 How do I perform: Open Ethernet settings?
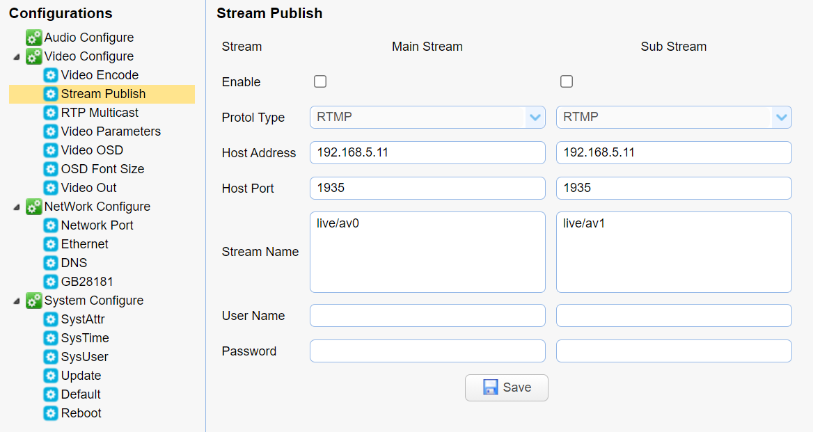click(x=84, y=244)
